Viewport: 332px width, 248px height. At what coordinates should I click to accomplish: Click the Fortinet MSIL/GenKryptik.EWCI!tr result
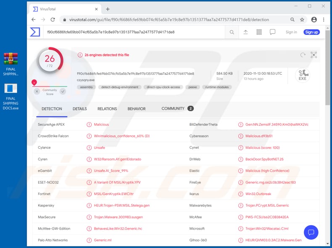click(114, 194)
